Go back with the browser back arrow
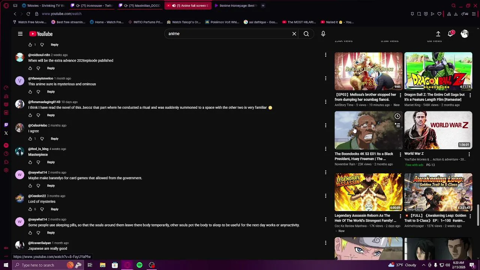Image resolution: width=480 pixels, height=270 pixels. tap(15, 14)
